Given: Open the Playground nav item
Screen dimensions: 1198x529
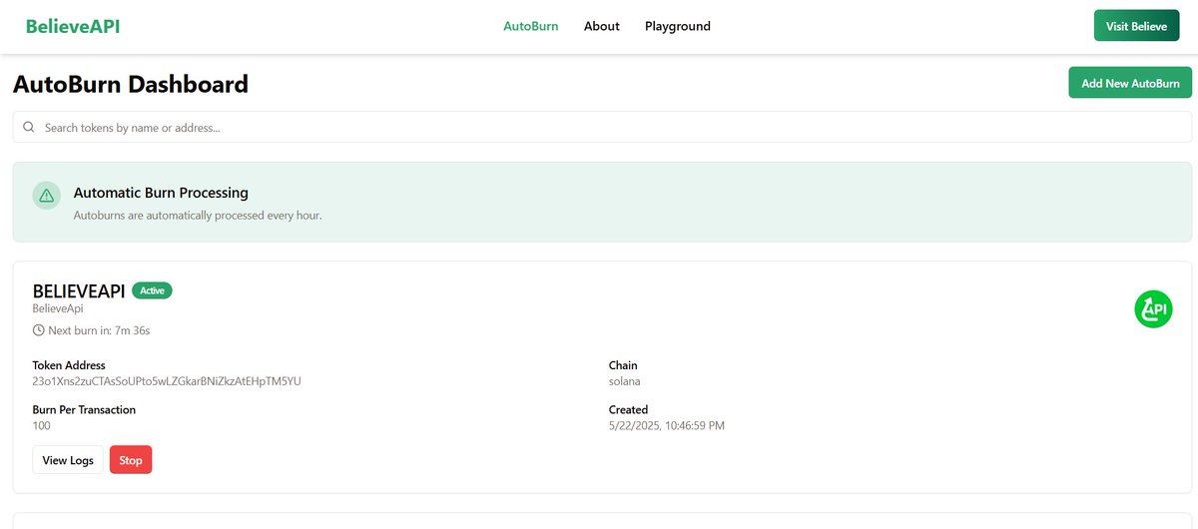Looking at the screenshot, I should coord(678,26).
